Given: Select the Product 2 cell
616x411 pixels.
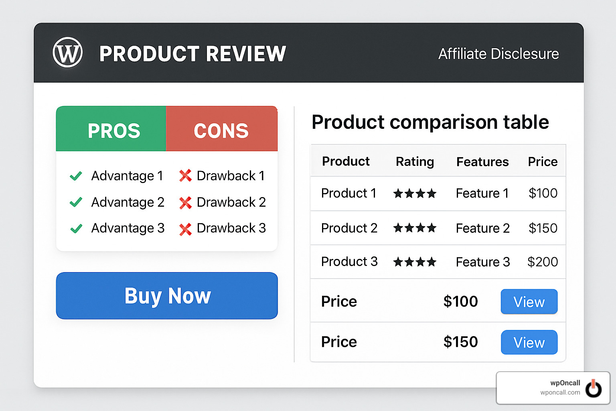Looking at the screenshot, I should (x=349, y=228).
